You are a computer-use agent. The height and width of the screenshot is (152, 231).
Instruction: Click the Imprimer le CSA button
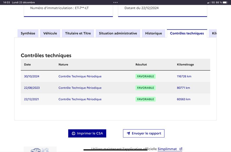[87, 133]
